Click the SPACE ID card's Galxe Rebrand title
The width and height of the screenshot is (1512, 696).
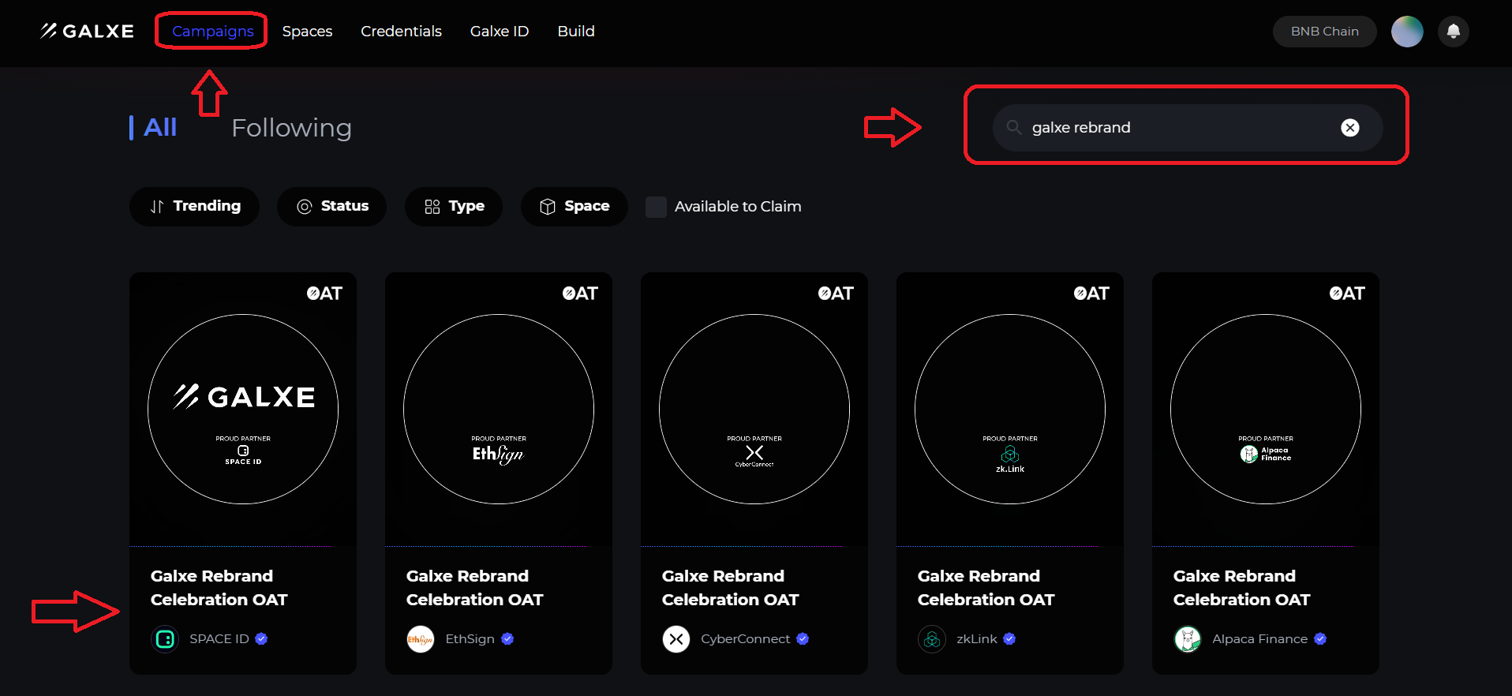coord(219,588)
